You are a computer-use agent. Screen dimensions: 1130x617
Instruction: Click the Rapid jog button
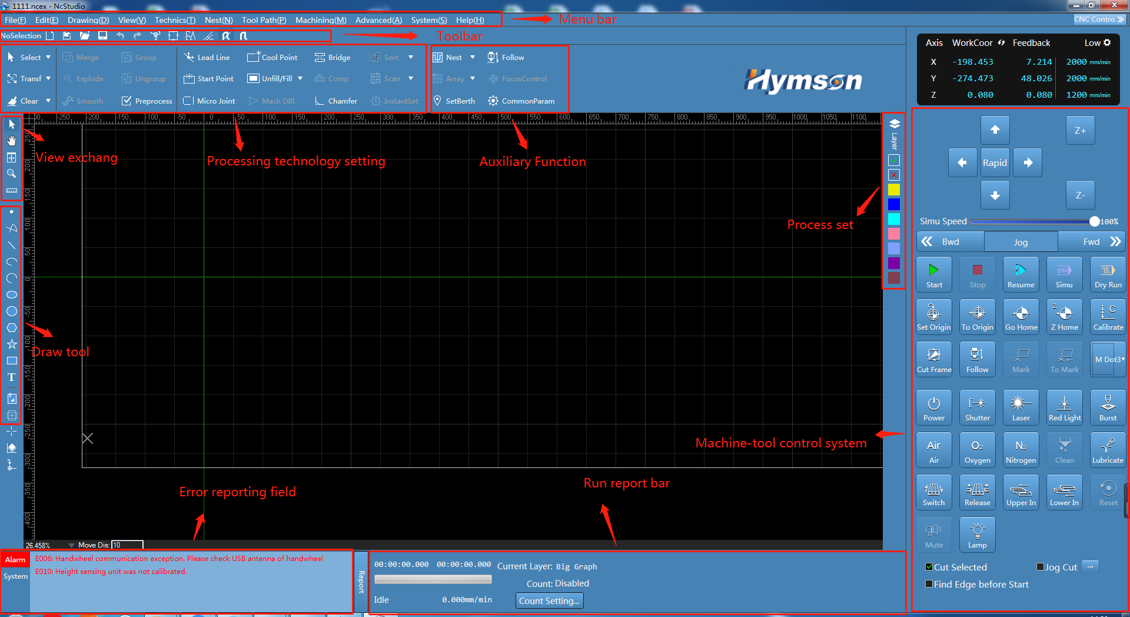pyautogui.click(x=995, y=162)
